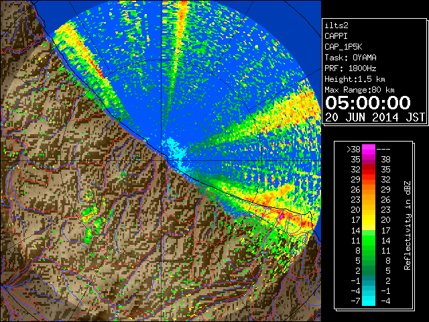
Task: Click the "---" legend upper-bound marker
Action: pos(383,150)
